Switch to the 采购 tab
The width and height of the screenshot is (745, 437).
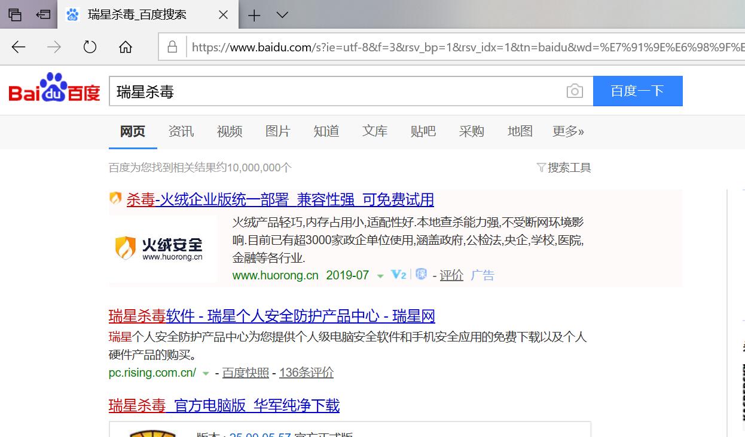point(472,131)
